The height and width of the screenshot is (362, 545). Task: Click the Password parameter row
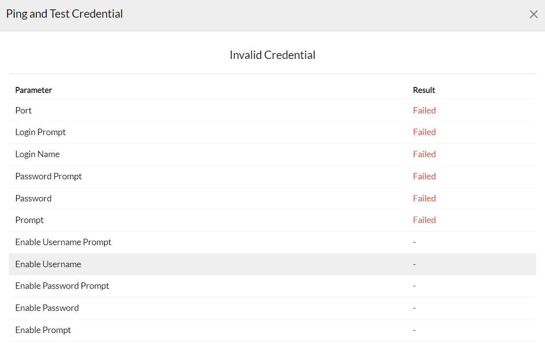(33, 198)
